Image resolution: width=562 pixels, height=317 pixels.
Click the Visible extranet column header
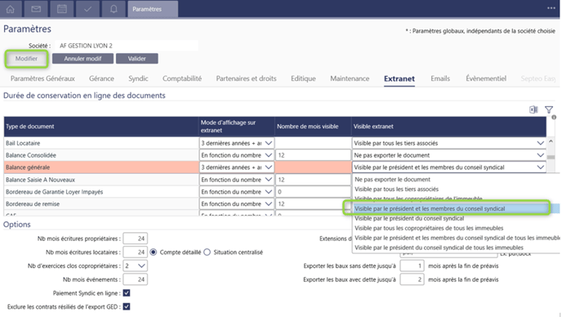448,126
